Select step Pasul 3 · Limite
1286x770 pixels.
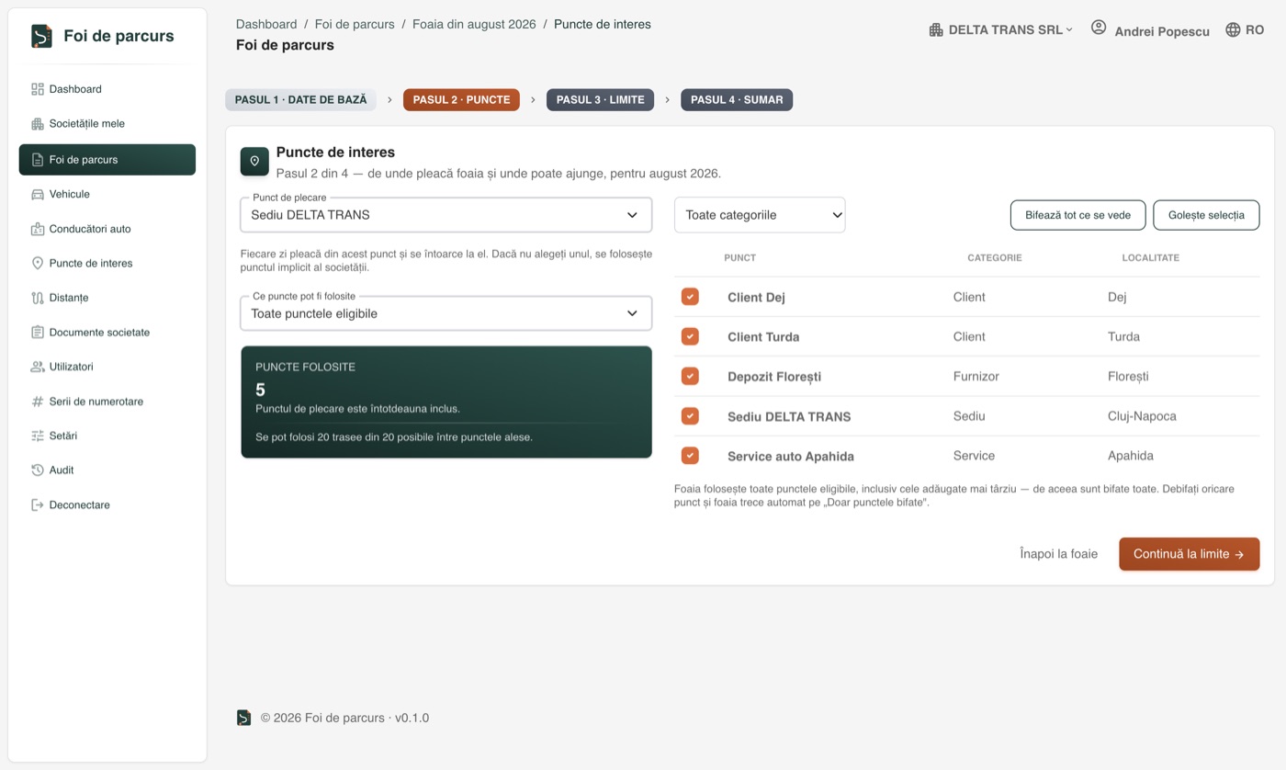[601, 100]
